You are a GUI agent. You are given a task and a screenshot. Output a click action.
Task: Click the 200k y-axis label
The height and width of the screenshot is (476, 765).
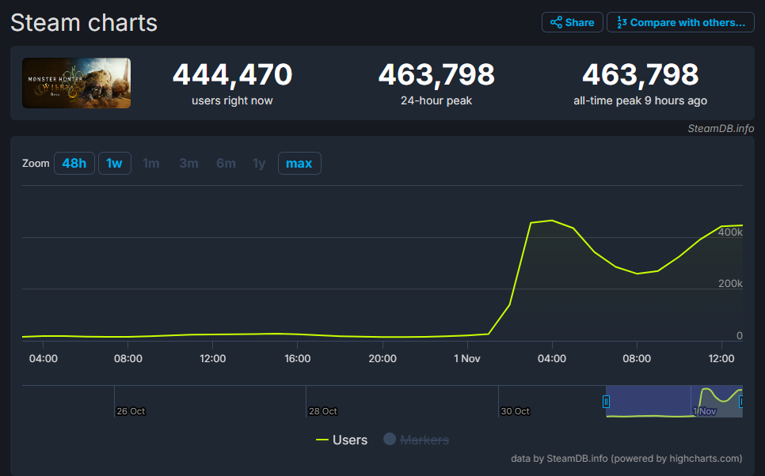point(730,284)
